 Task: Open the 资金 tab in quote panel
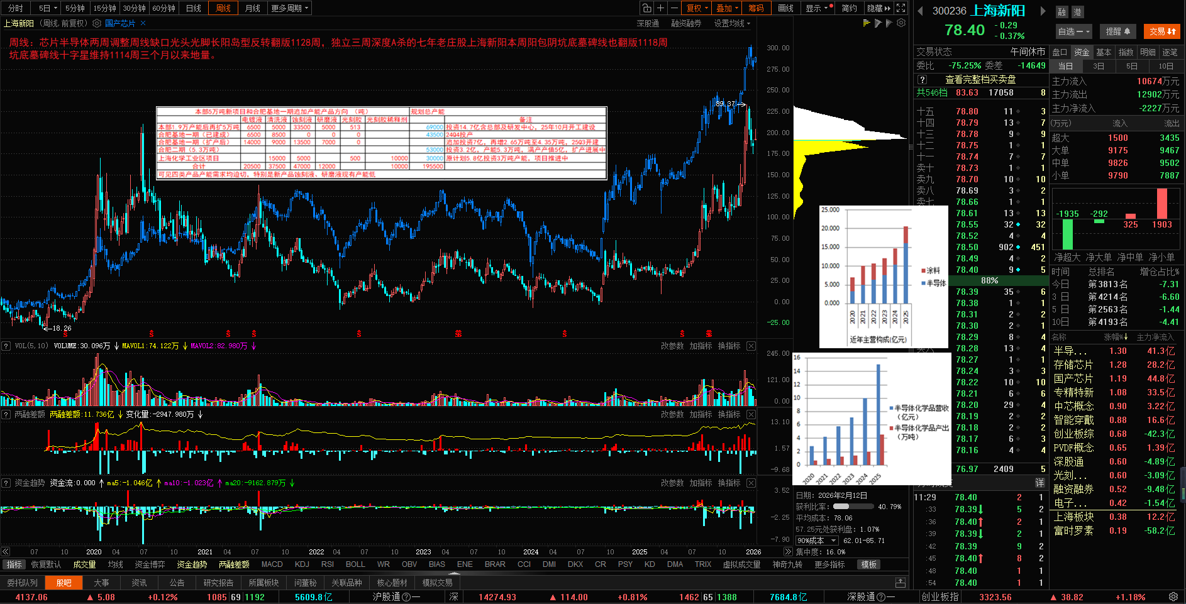click(x=1082, y=52)
